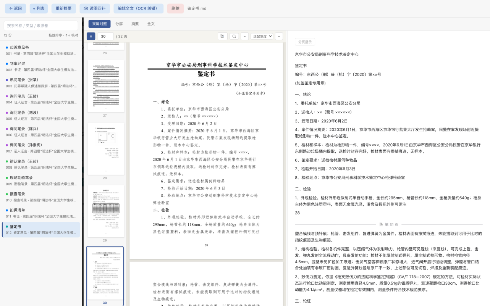
Task: Open the « 列表 list view
Action: (39, 8)
